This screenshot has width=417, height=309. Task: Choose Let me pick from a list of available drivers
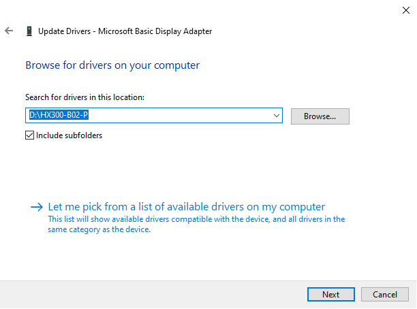pyautogui.click(x=186, y=207)
